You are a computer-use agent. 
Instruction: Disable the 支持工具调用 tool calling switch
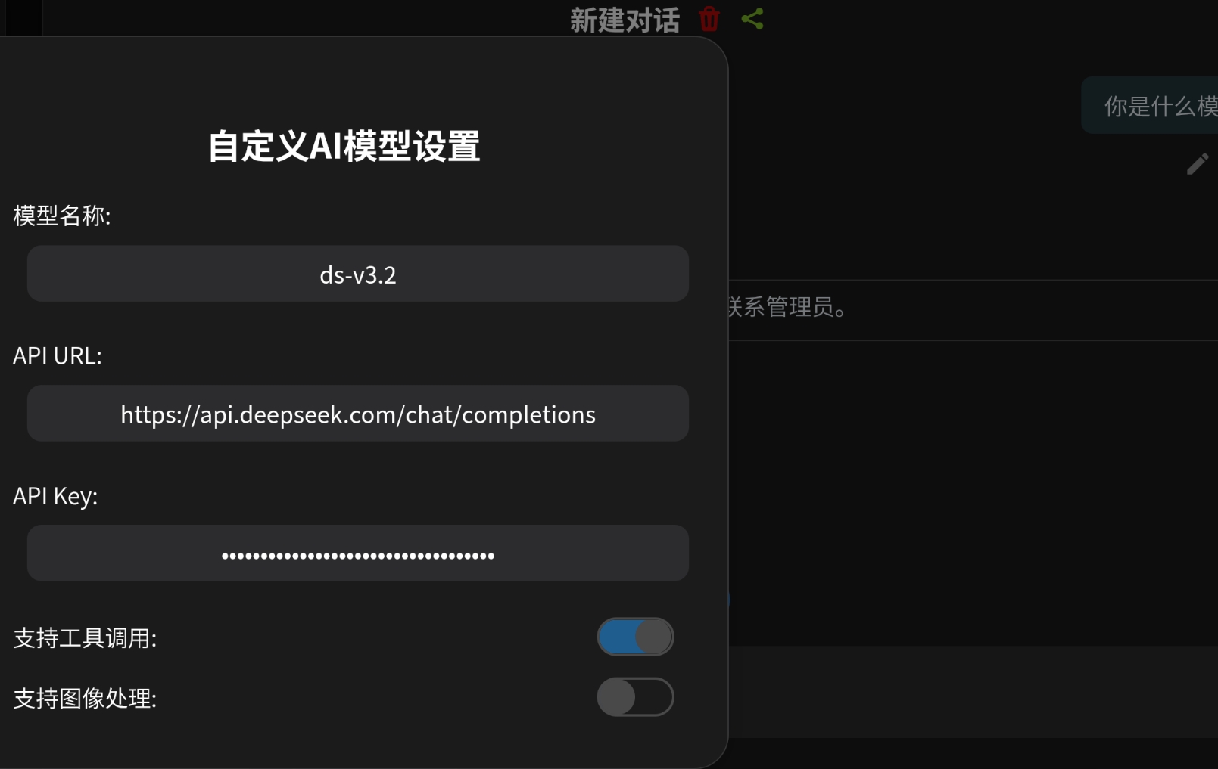635,636
